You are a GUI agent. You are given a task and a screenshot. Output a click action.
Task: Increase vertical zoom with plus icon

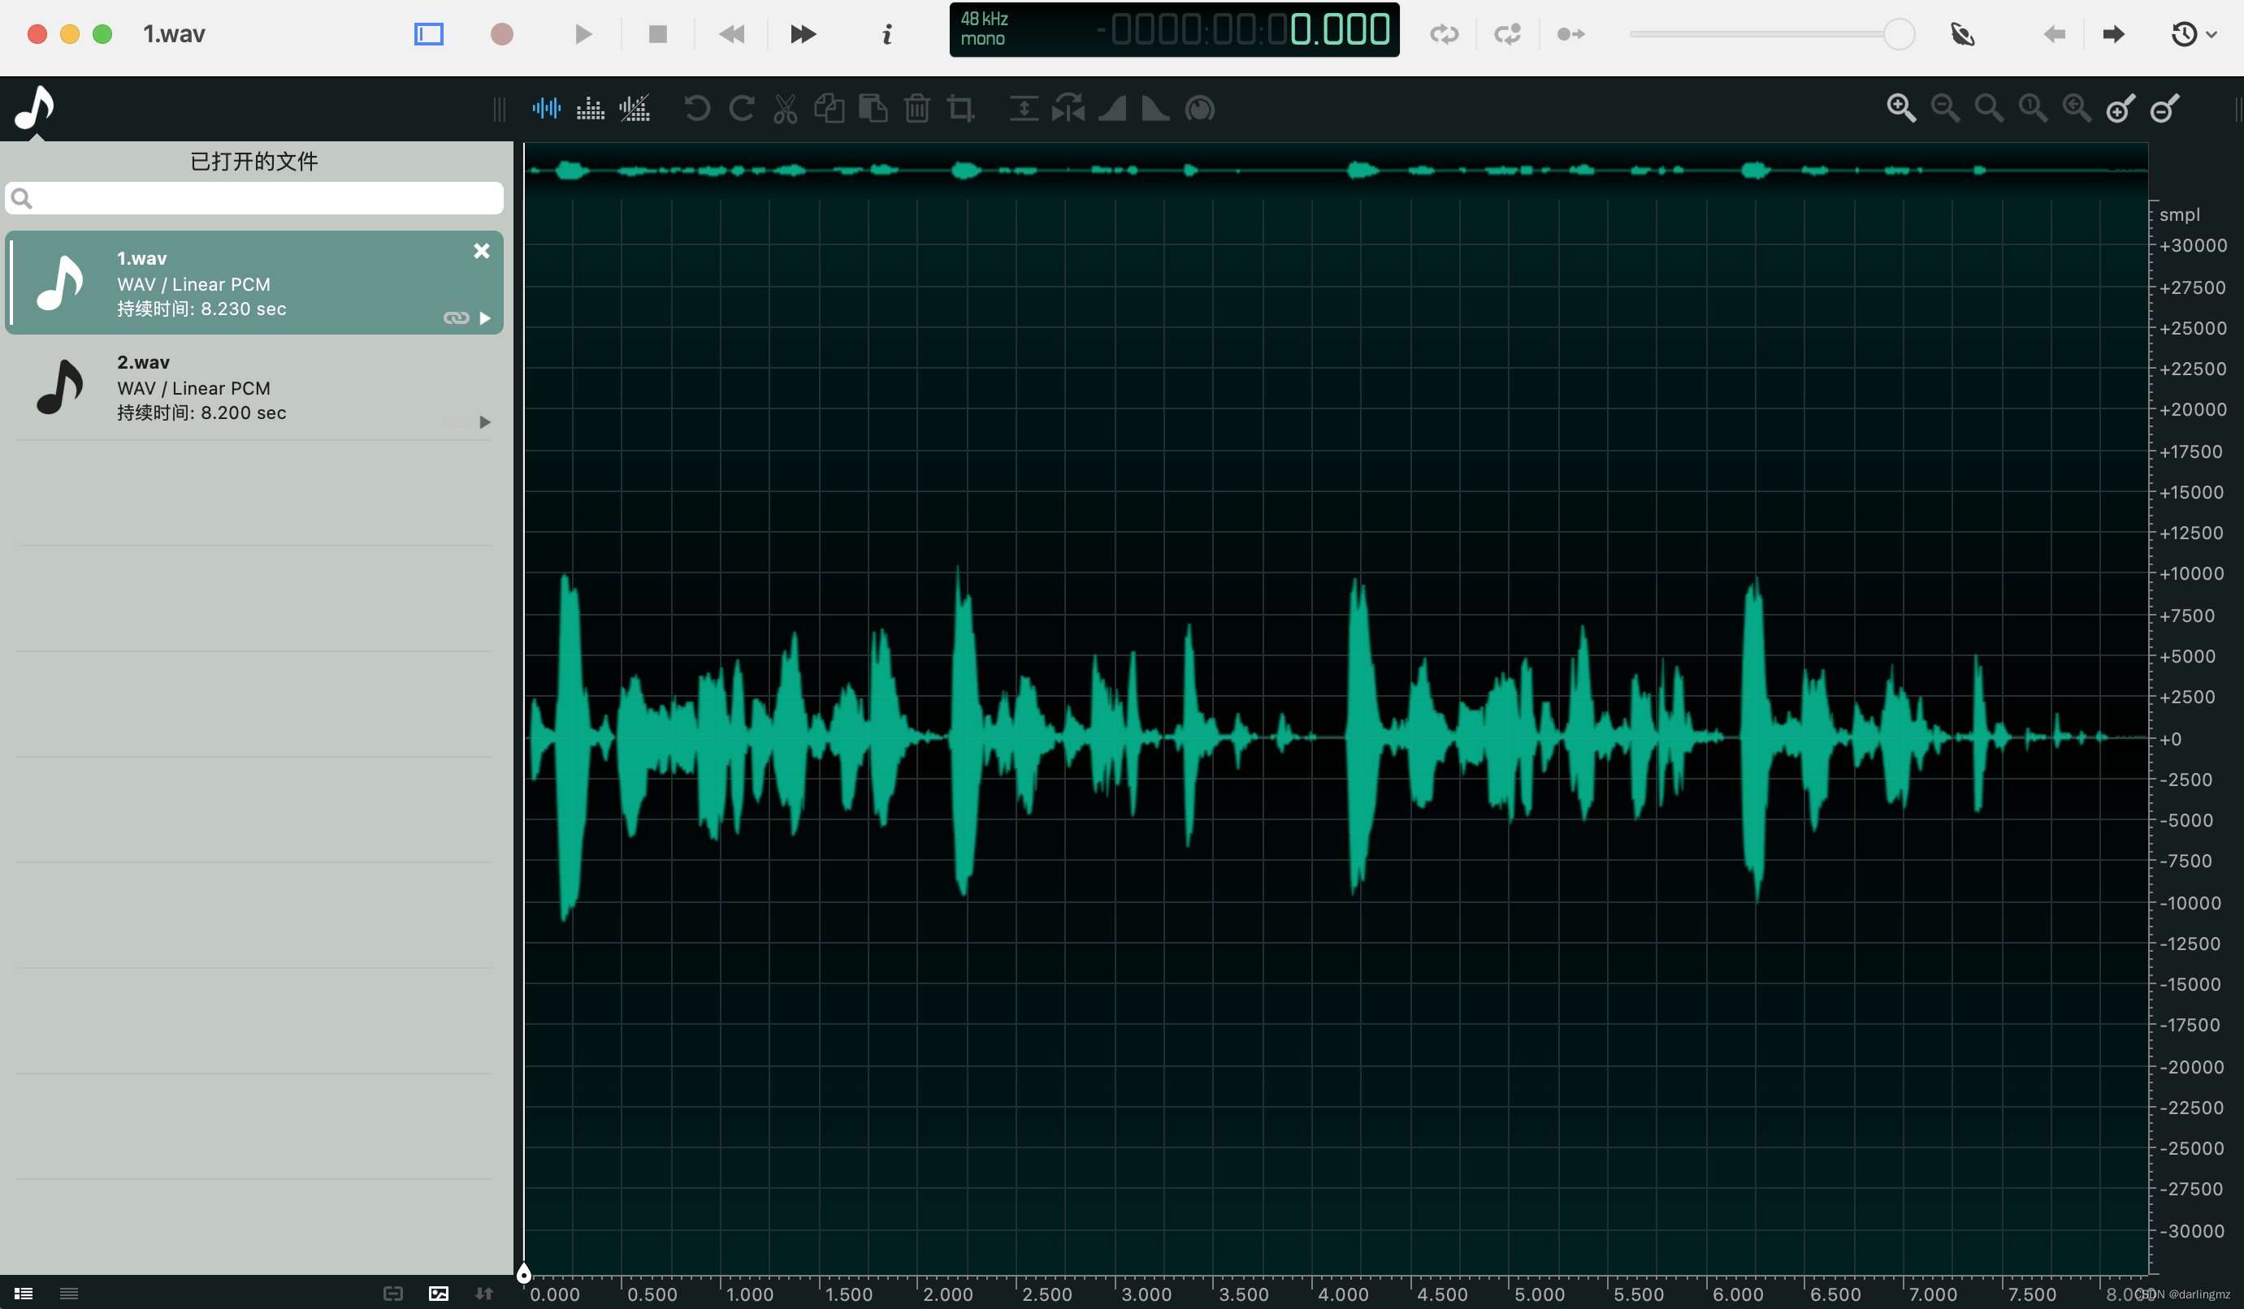tap(2121, 109)
